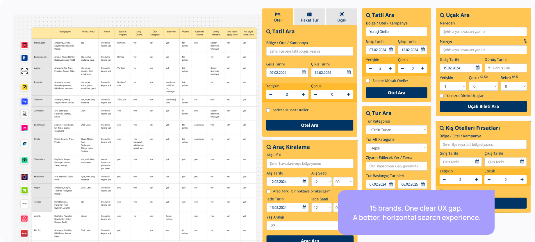Focus Ziyaret Edilecek Yer / Tema field

point(397,166)
